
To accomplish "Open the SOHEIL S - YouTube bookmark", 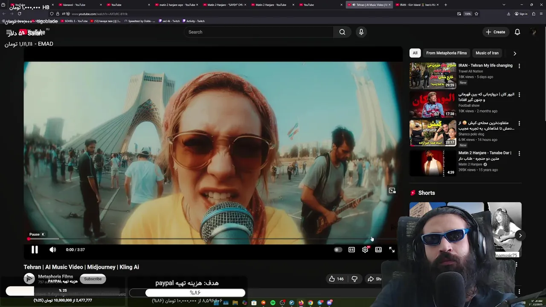I will 74,21.
